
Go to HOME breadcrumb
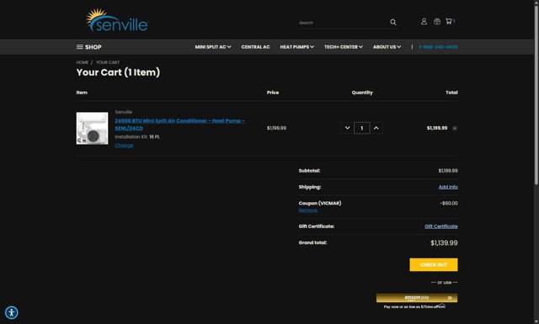coord(83,62)
